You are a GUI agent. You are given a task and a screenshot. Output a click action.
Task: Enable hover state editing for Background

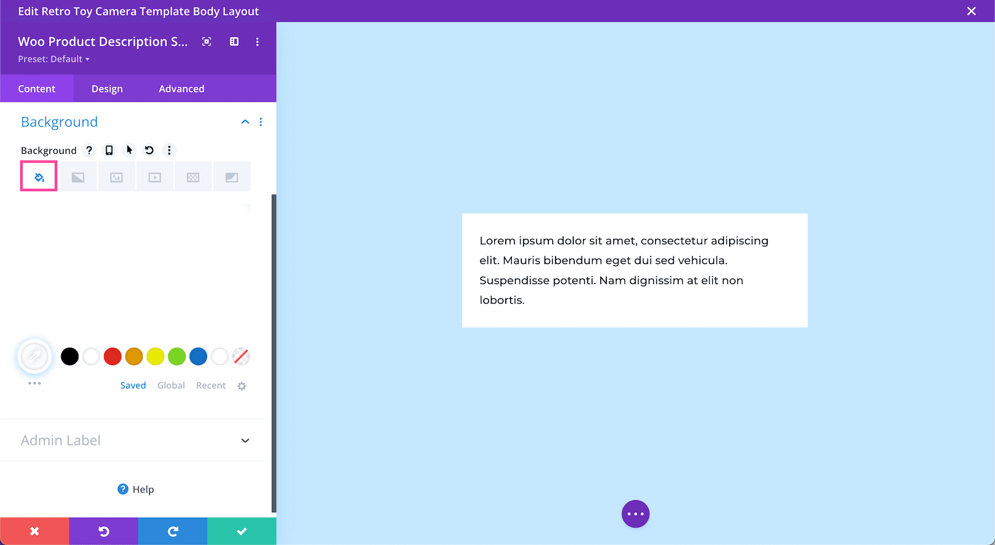tap(129, 150)
